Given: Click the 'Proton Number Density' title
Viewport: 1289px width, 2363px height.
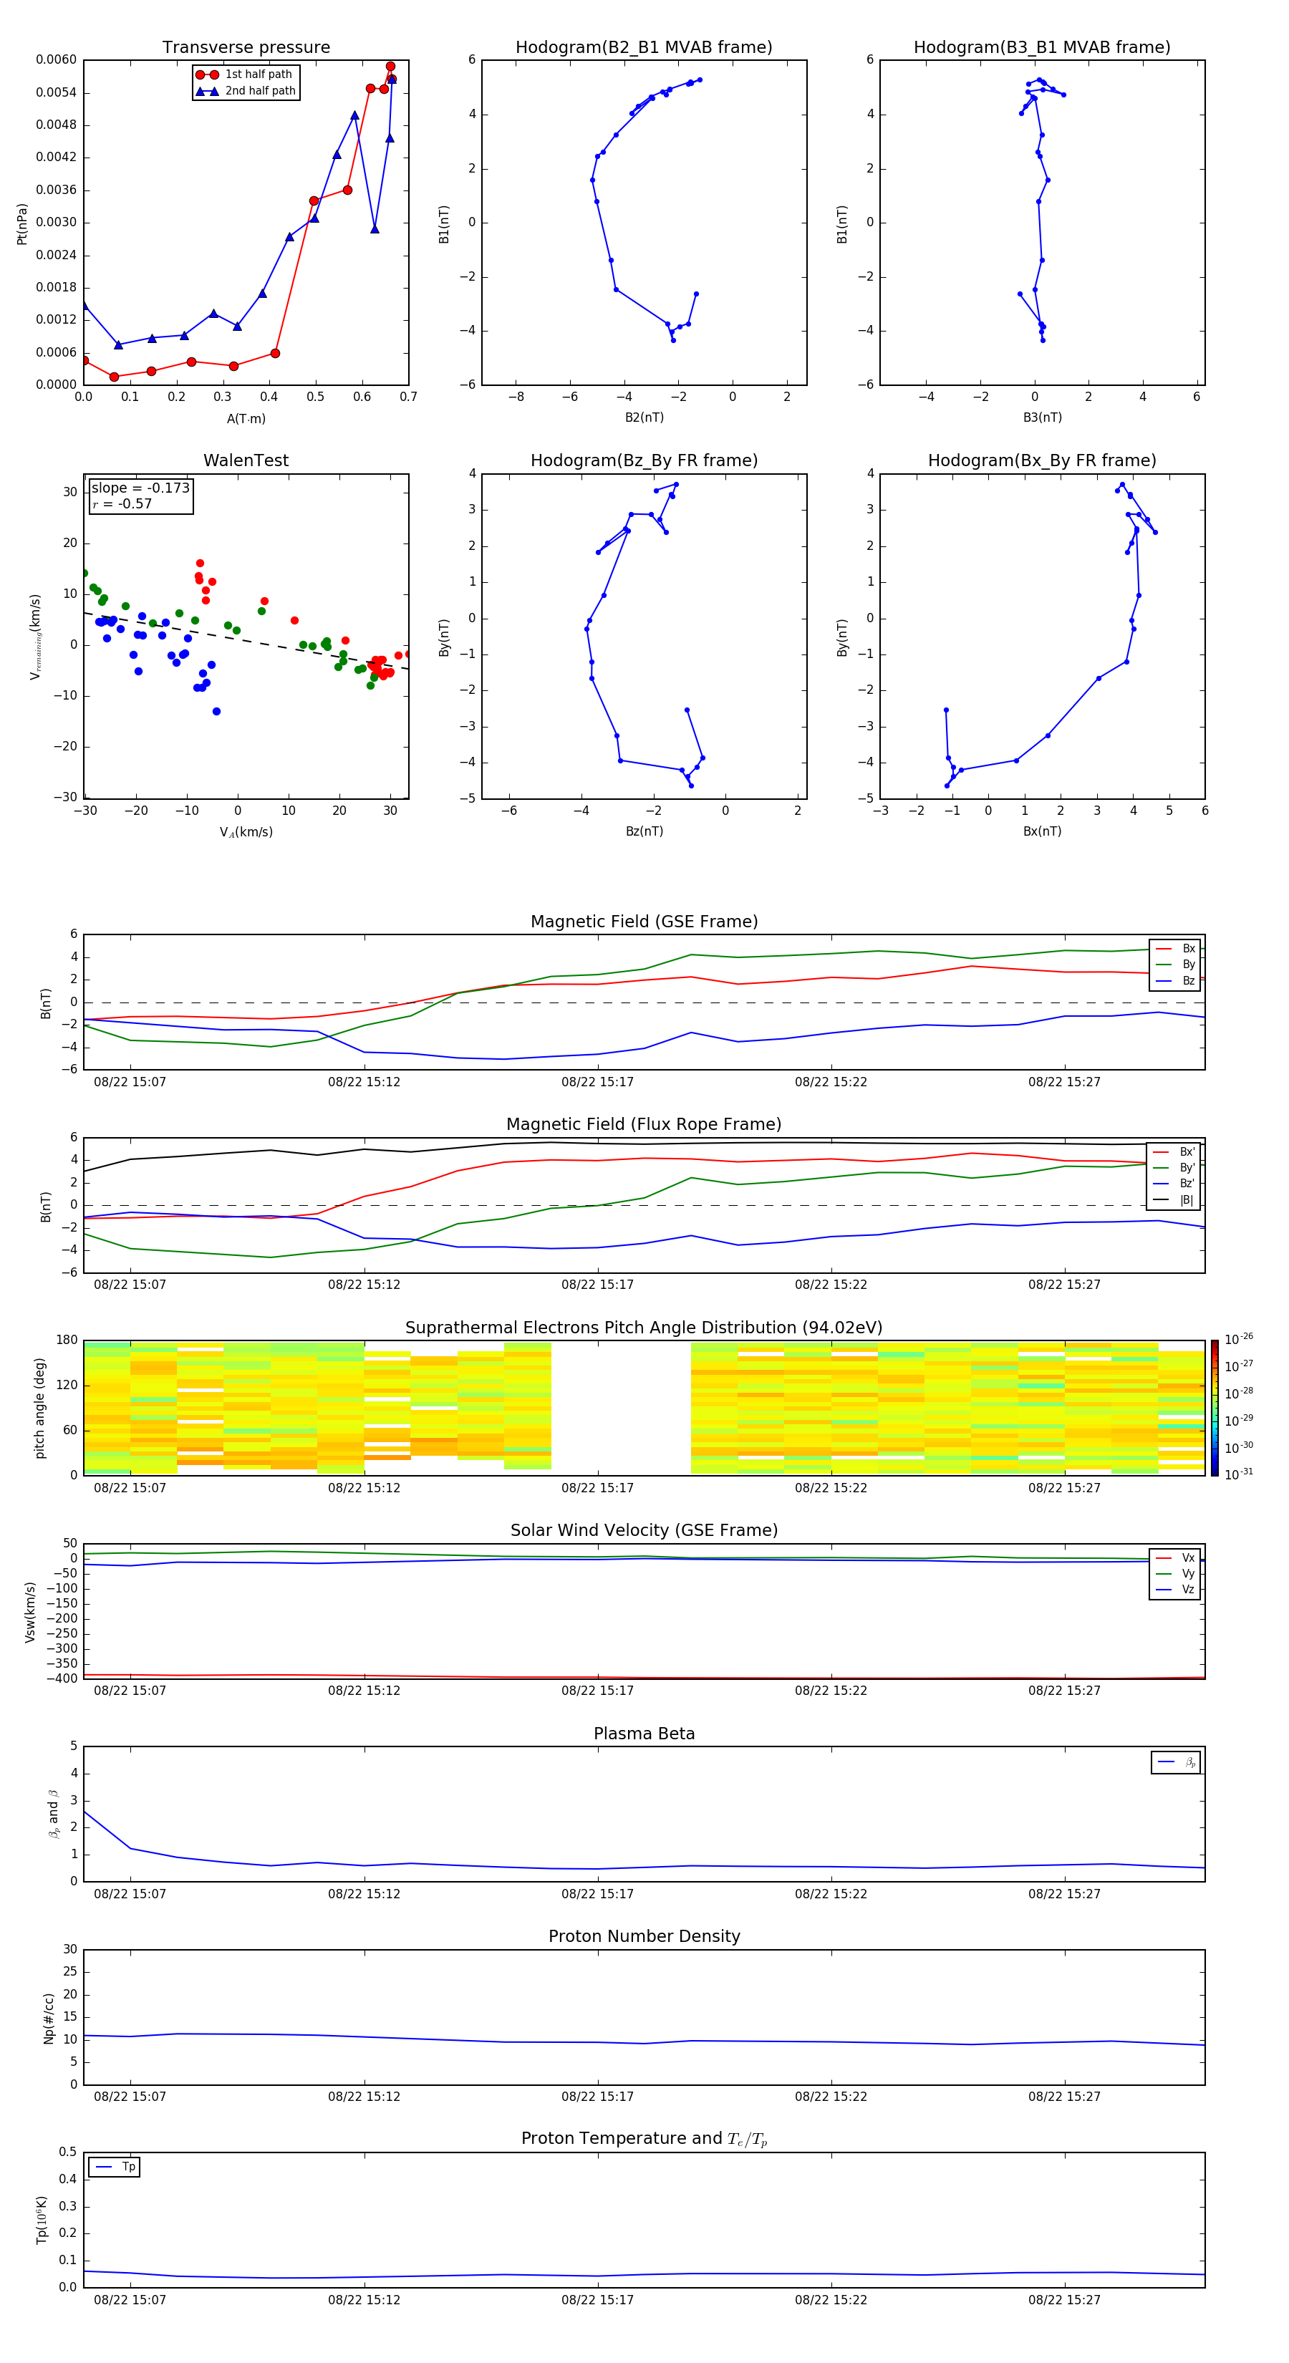Looking at the screenshot, I should click(x=644, y=1936).
